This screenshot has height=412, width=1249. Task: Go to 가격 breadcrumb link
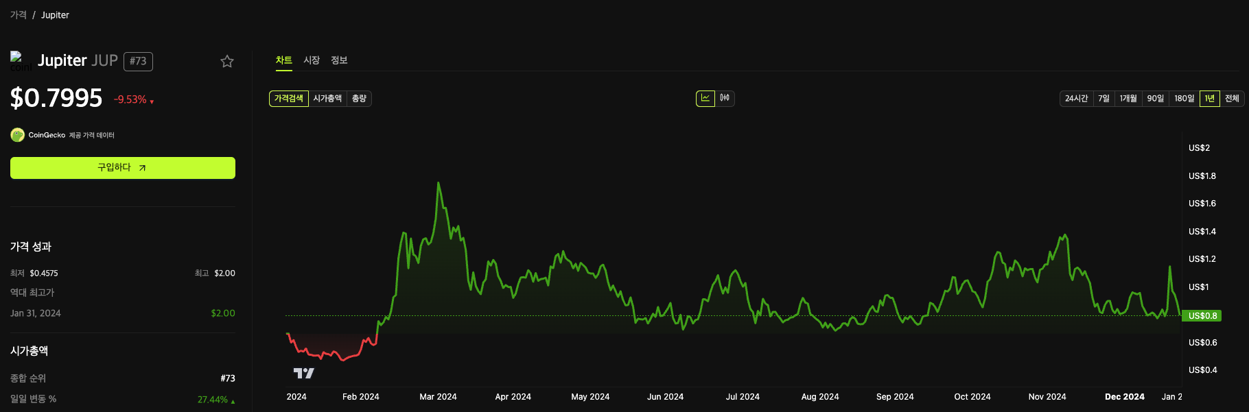coord(19,15)
